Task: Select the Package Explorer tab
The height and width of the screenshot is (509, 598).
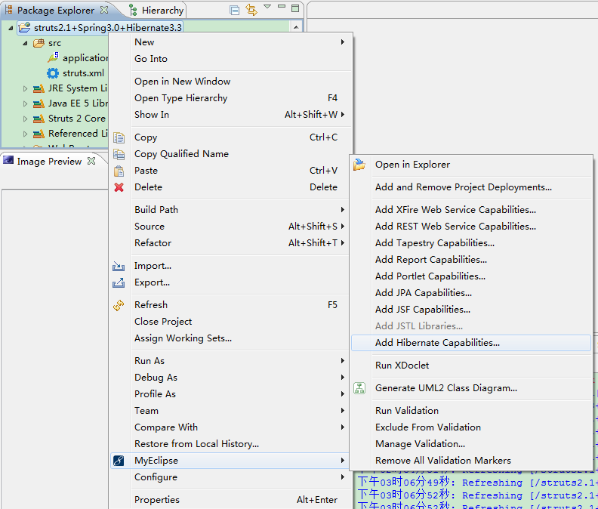Action: pyautogui.click(x=56, y=11)
